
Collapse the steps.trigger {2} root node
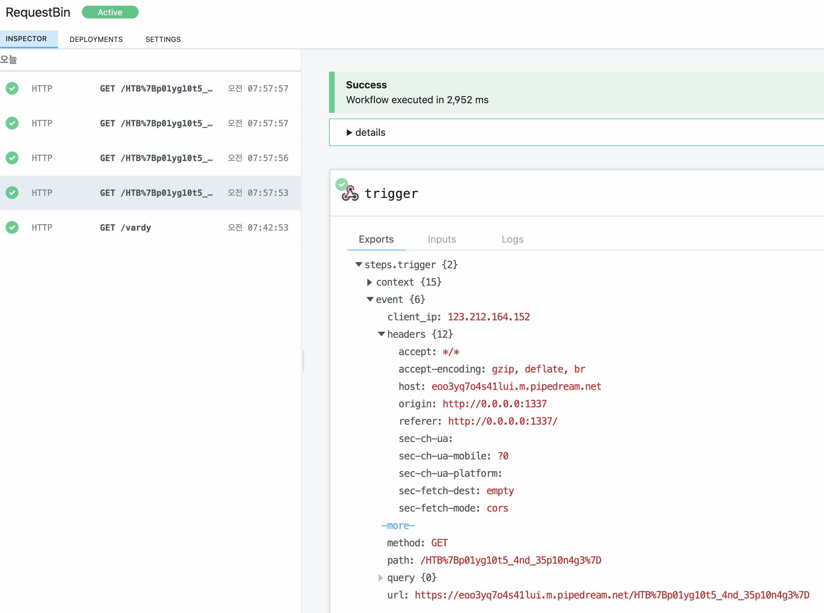pyautogui.click(x=358, y=265)
